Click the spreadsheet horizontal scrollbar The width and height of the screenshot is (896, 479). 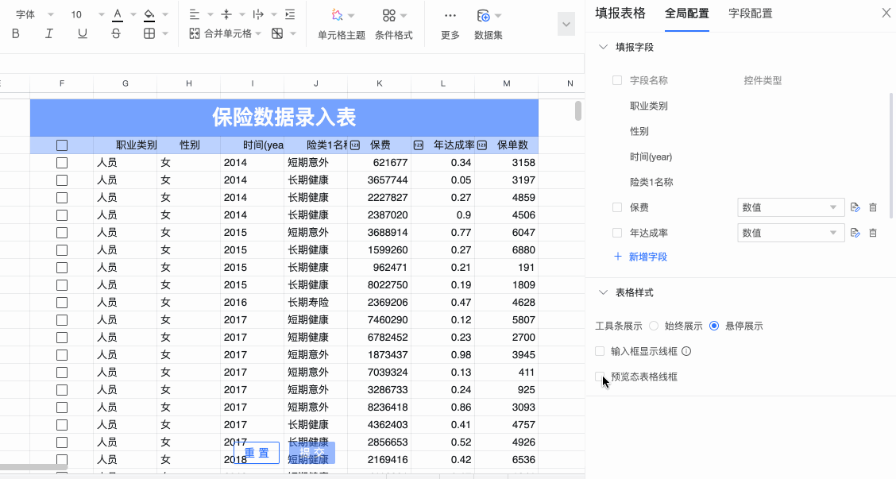coord(33,467)
